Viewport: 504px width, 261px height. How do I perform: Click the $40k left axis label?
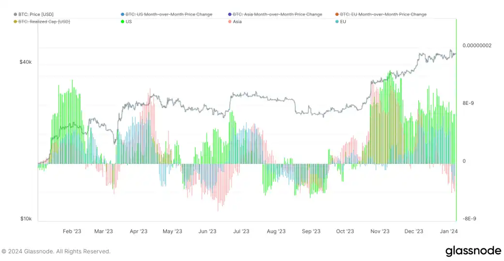(x=26, y=62)
